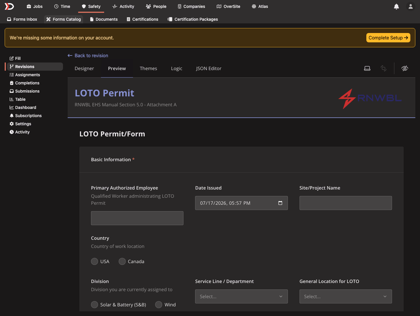The image size is (420, 316).
Task: Switch to the Logic tab
Action: 176,68
